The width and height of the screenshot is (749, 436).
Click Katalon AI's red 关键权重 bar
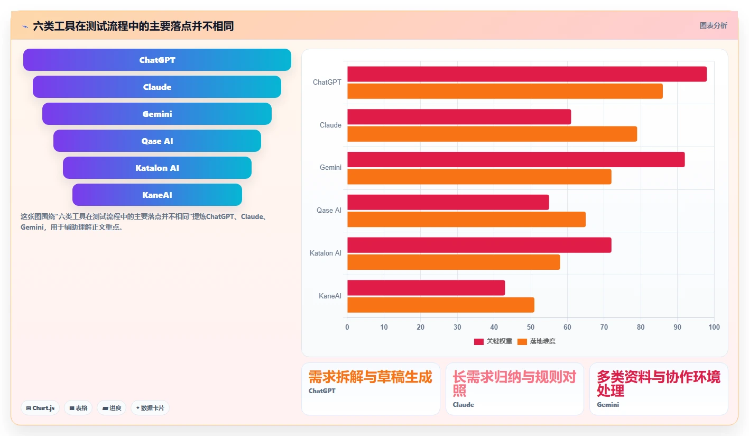pyautogui.click(x=479, y=245)
